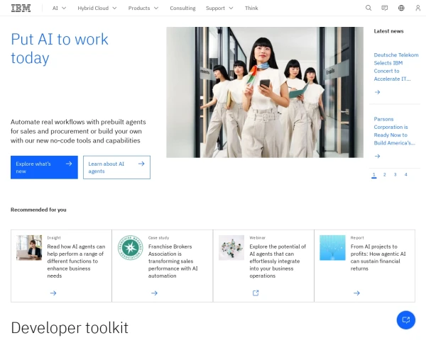Open the user profile icon
426x340 pixels.
point(418,8)
